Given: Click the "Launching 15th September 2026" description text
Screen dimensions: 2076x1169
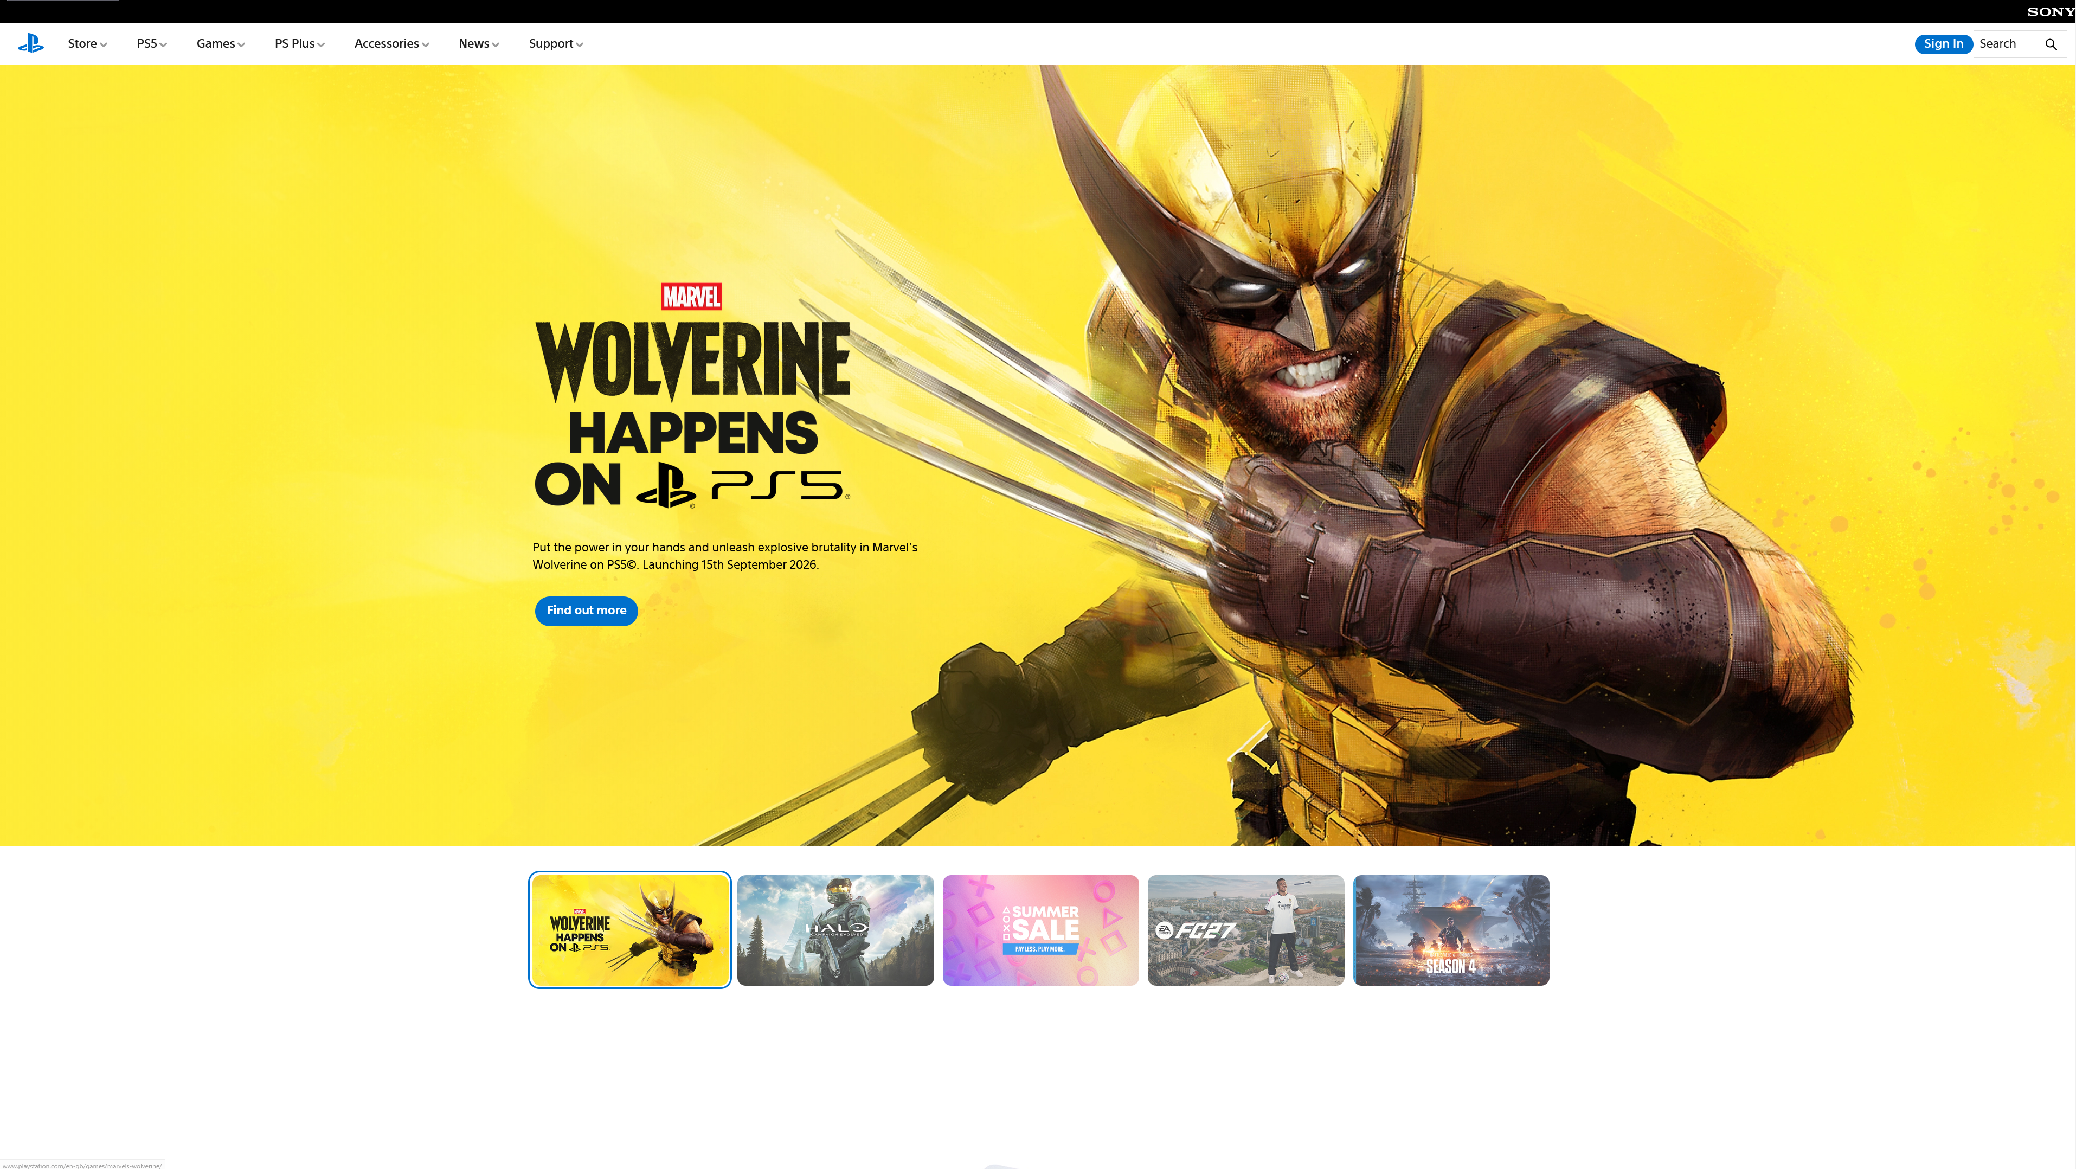Looking at the screenshot, I should click(x=730, y=564).
